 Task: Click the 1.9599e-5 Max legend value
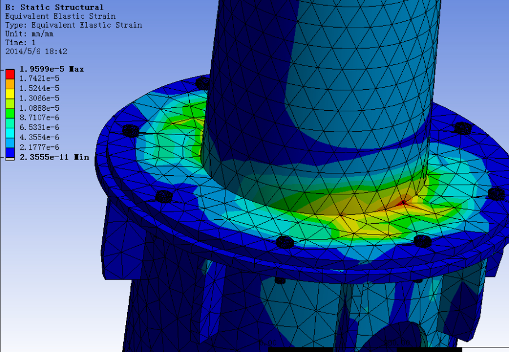click(x=52, y=69)
